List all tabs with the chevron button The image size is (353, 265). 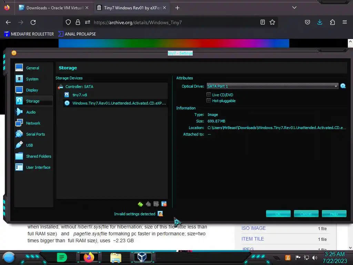pos(294,8)
